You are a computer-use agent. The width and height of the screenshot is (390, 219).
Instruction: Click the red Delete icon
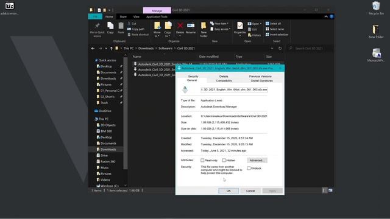(x=180, y=26)
